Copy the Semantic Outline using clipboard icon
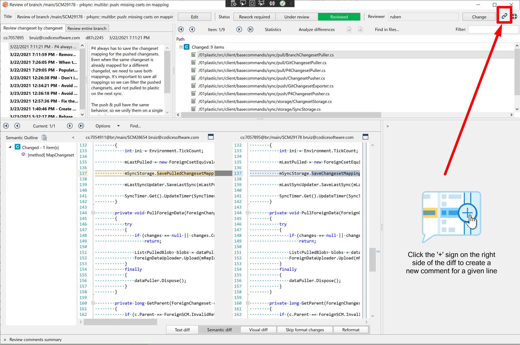The width and height of the screenshot is (520, 345). click(x=44, y=137)
